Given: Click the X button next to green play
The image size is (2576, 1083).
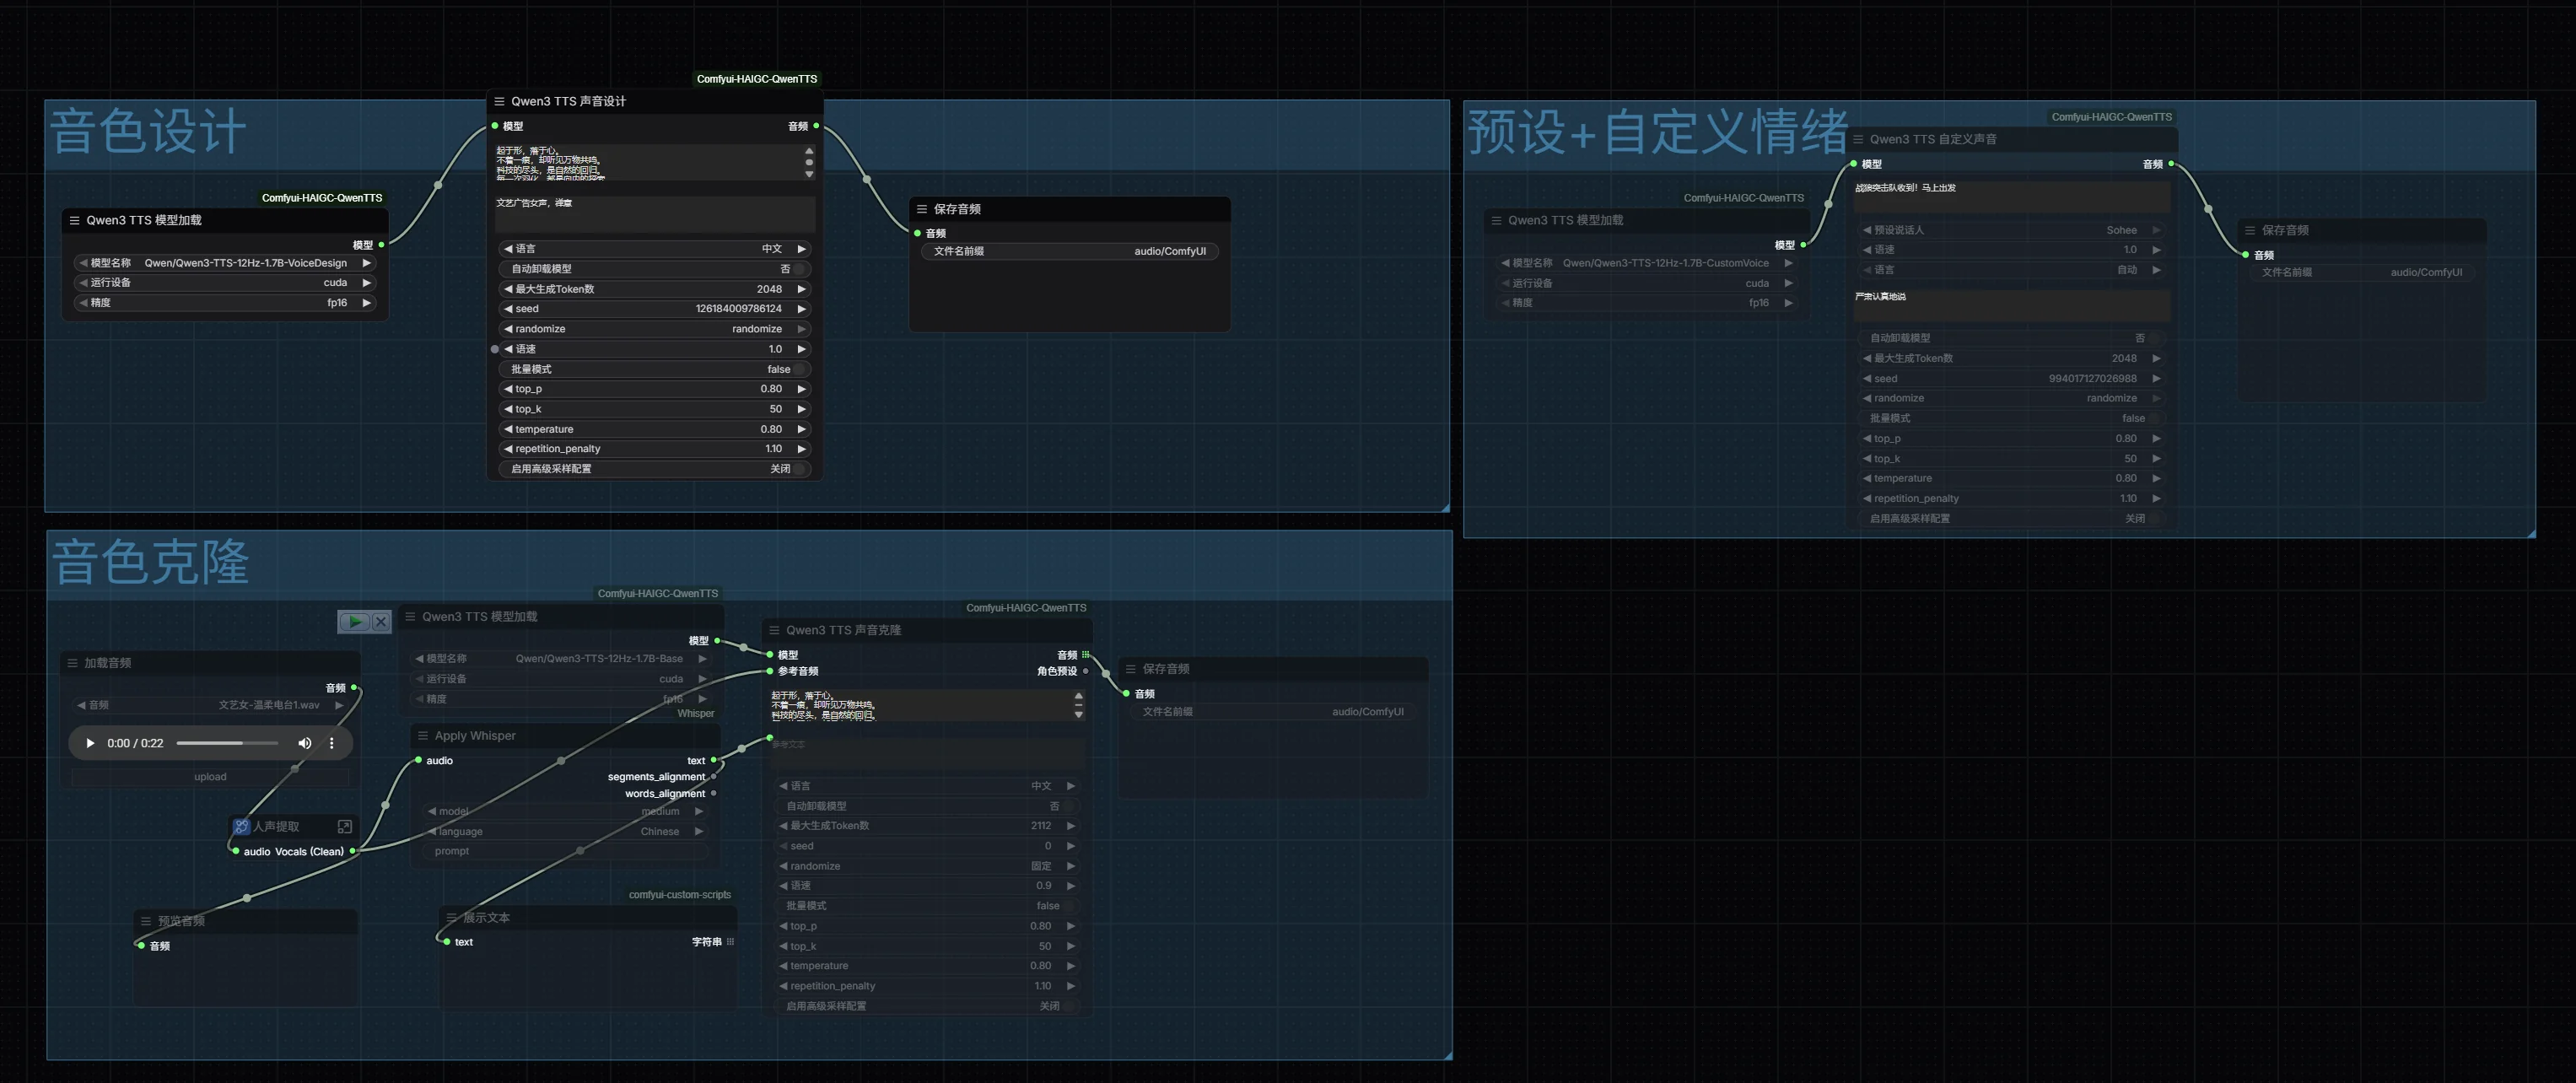Looking at the screenshot, I should pyautogui.click(x=381, y=622).
